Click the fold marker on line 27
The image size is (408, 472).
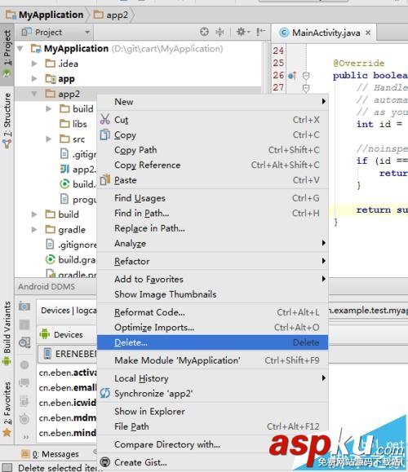[x=306, y=88]
